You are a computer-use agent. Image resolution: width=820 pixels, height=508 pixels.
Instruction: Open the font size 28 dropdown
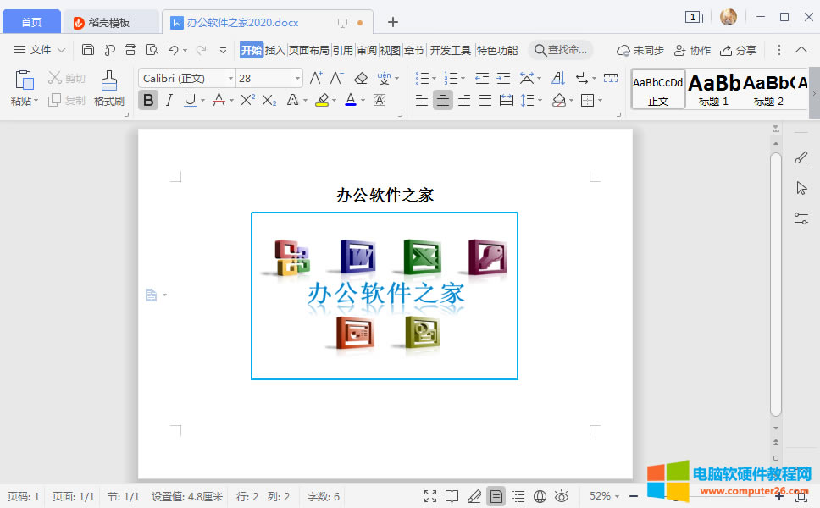click(x=297, y=79)
